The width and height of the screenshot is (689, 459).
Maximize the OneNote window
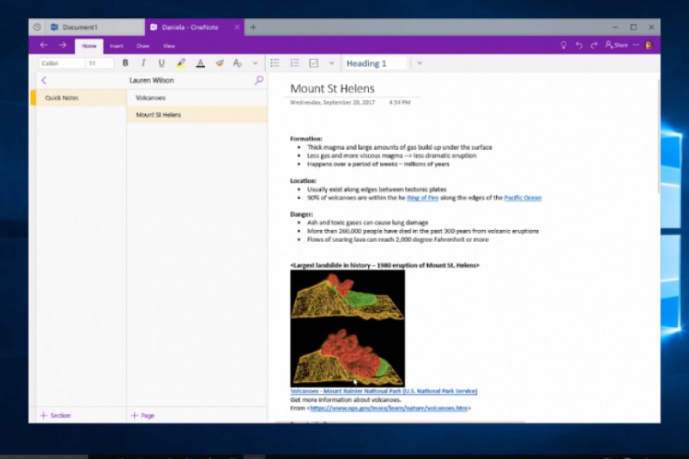[x=633, y=27]
